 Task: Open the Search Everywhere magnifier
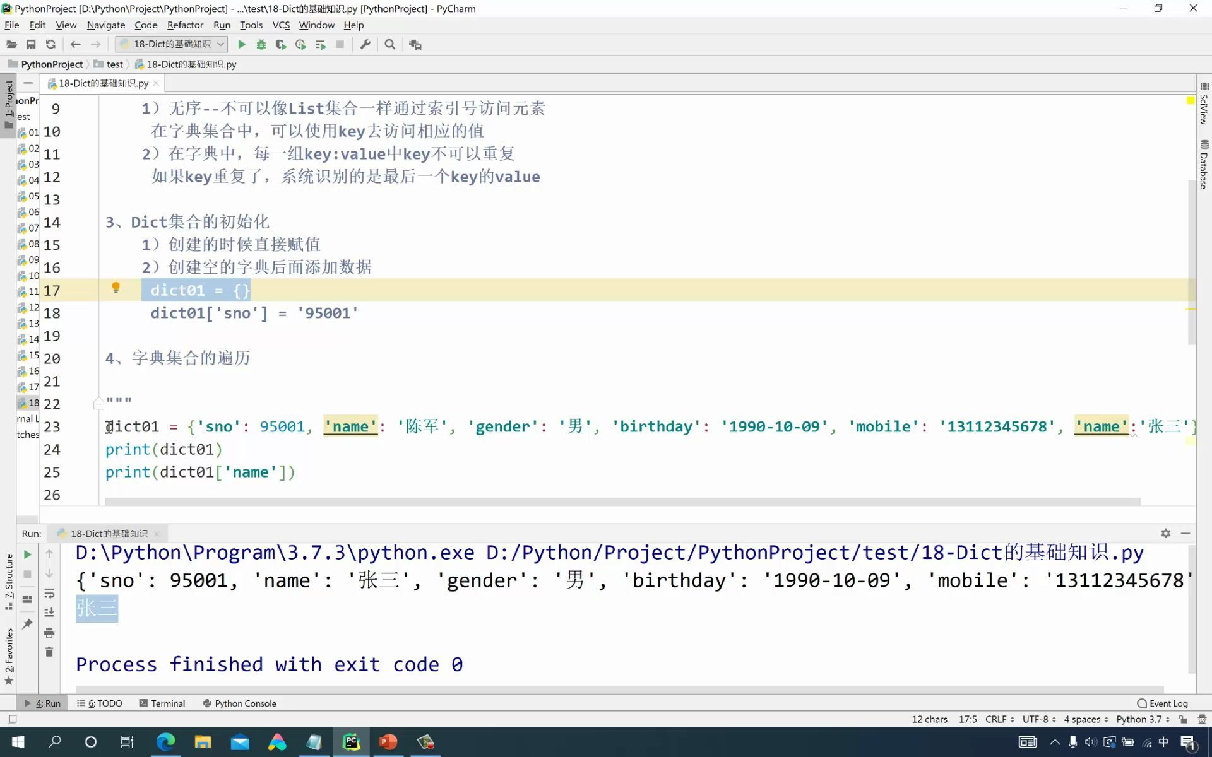(x=390, y=44)
